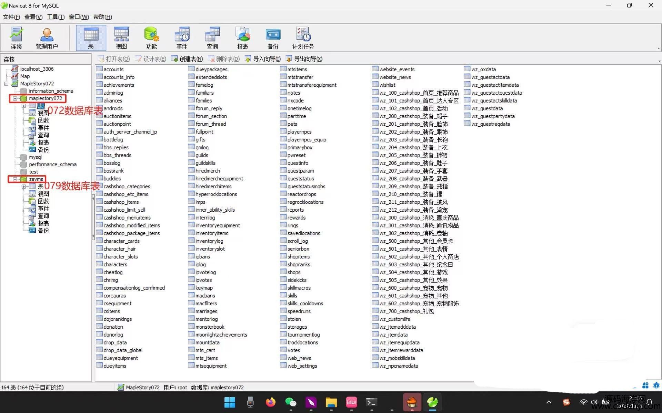Open terminal app from the taskbar
Screen dimensions: 662x413
pyautogui.click(x=372, y=402)
